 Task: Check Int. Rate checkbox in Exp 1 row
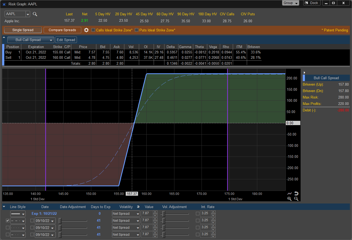pyautogui.click(x=198, y=214)
